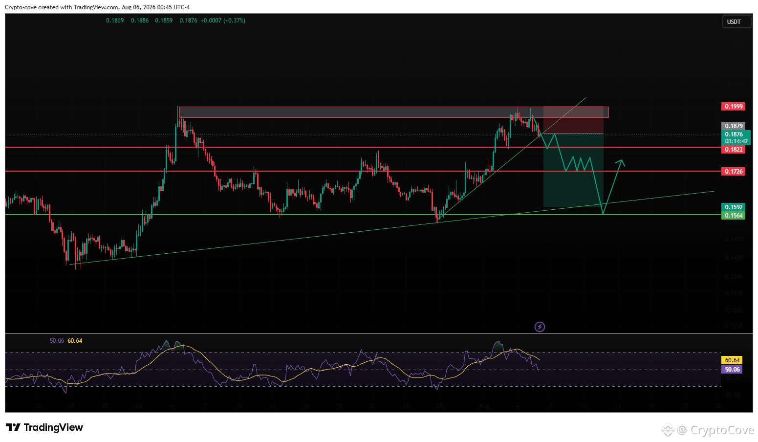Select the green 0.1564 price label
Viewport: 758px width, 442px height.
pos(733,216)
